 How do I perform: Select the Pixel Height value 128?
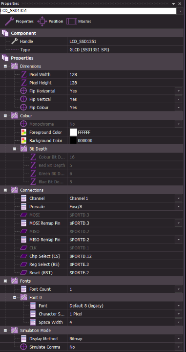[73, 83]
